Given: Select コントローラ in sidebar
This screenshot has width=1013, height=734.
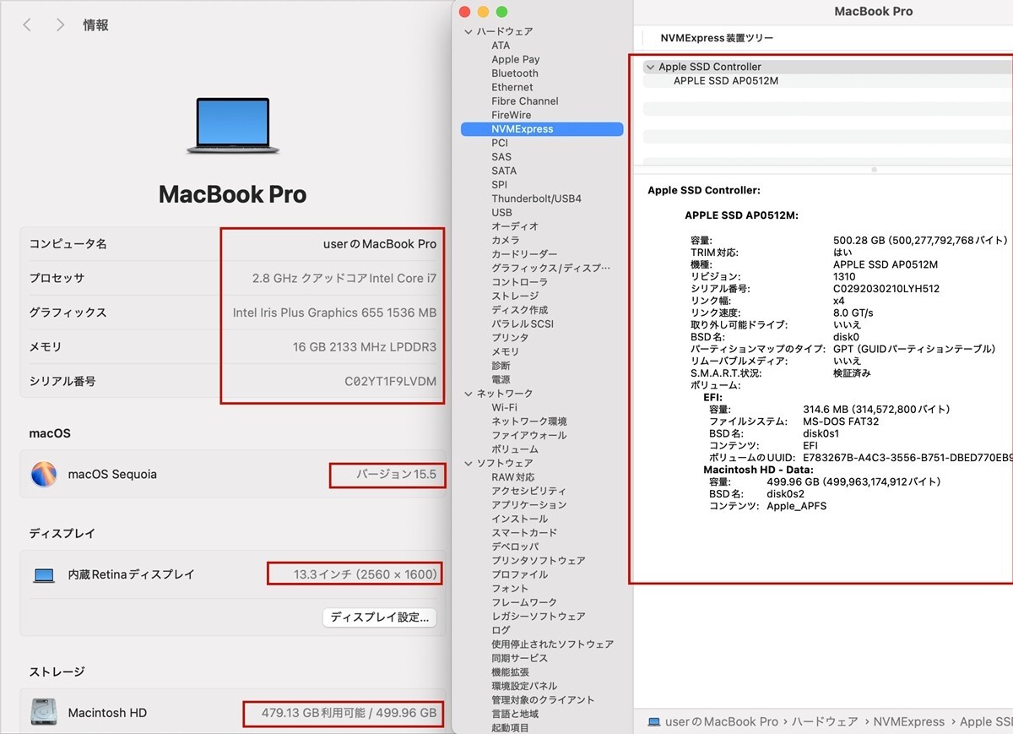Looking at the screenshot, I should [x=519, y=282].
